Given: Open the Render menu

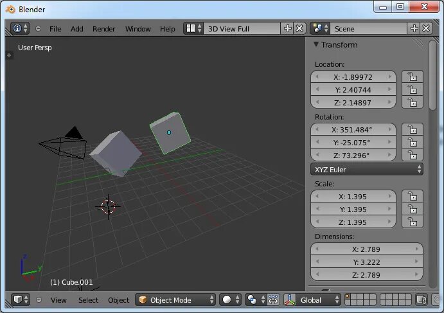Looking at the screenshot, I should 103,29.
